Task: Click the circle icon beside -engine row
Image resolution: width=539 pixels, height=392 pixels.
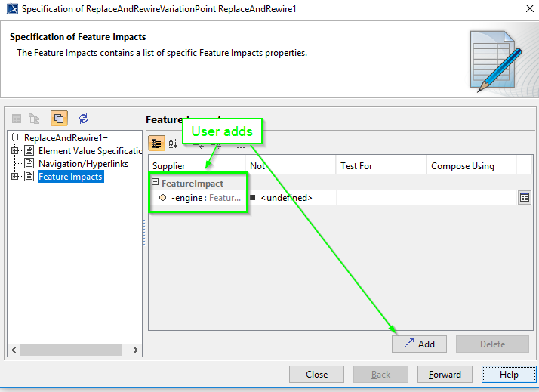Action: coord(162,198)
